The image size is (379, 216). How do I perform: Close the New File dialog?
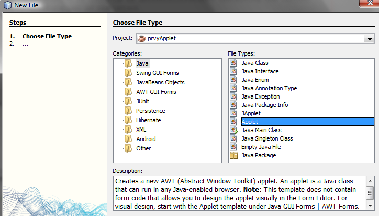(x=369, y=3)
